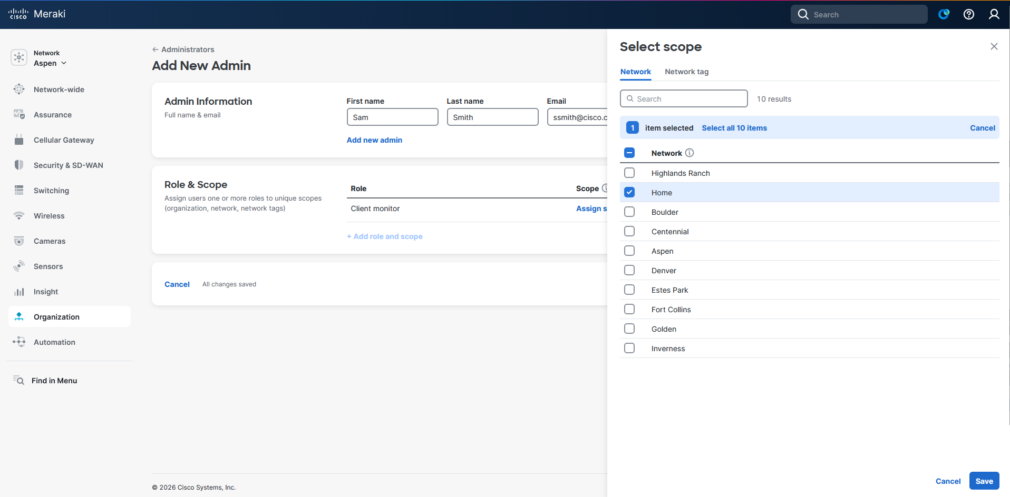Open the Sensors panel
Viewport: 1010px width, 497px height.
point(47,266)
